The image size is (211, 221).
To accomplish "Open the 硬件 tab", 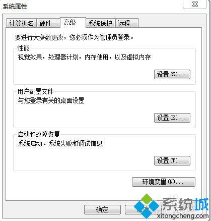I will (x=48, y=23).
